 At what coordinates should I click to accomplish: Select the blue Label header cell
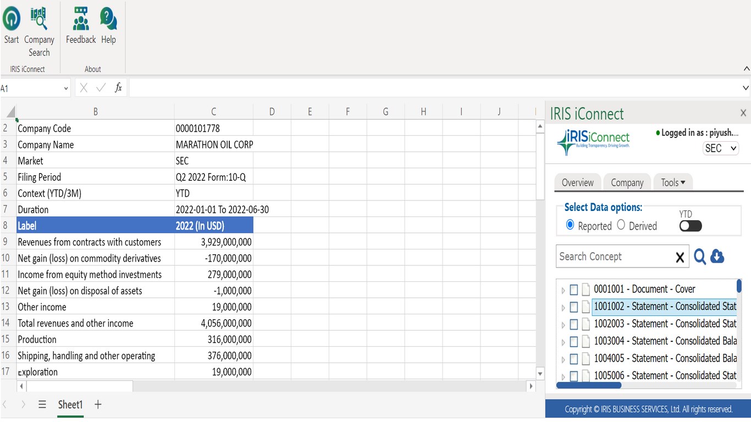coord(95,225)
